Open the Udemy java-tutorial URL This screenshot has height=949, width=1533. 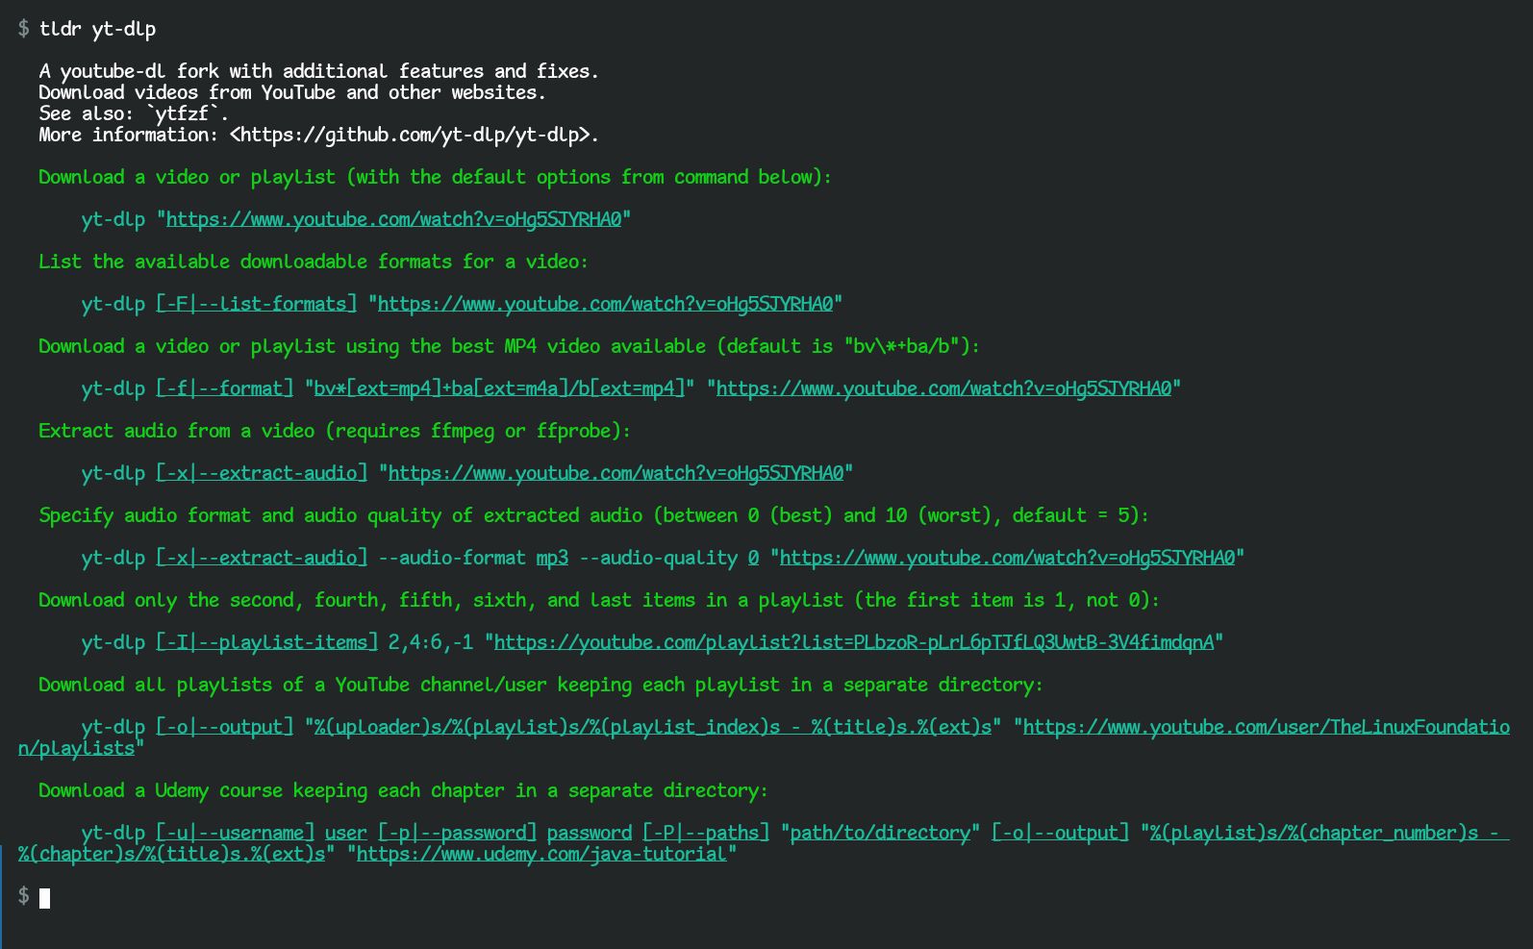coord(541,854)
